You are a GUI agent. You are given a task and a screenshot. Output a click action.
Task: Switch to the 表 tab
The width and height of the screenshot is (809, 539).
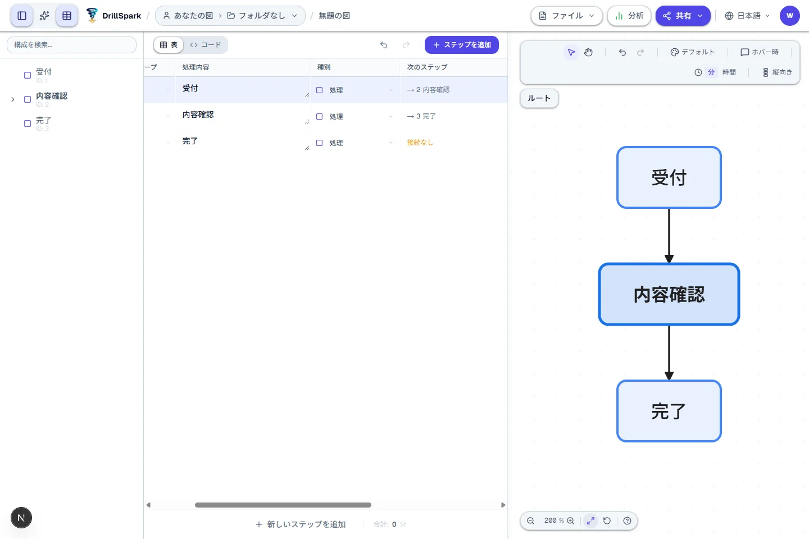tap(169, 45)
